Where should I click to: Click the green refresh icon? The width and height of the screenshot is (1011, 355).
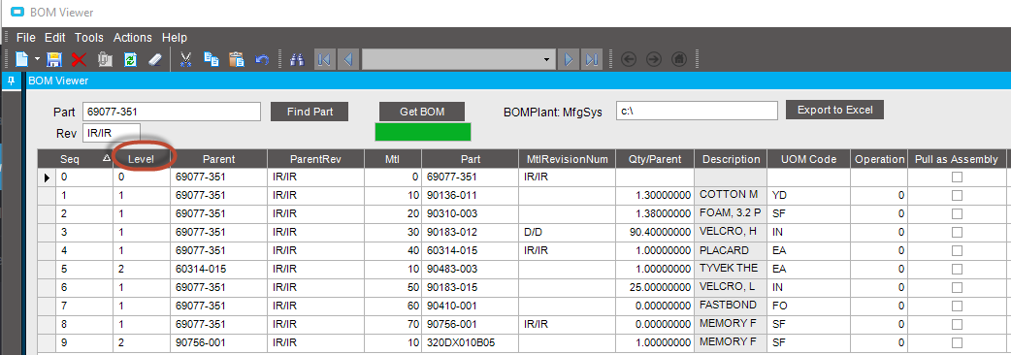130,60
